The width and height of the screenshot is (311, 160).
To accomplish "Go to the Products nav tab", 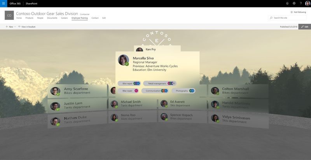I will tap(30, 18).
